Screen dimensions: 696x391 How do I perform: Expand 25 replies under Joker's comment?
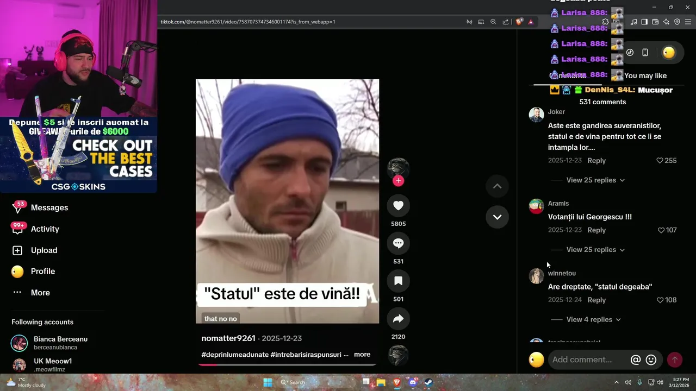tap(595, 180)
